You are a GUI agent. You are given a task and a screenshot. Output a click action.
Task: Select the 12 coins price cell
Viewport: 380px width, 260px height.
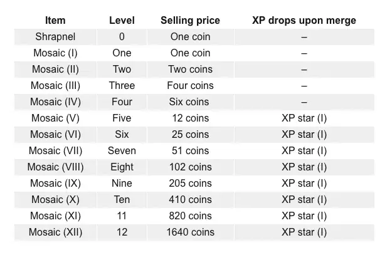click(190, 118)
